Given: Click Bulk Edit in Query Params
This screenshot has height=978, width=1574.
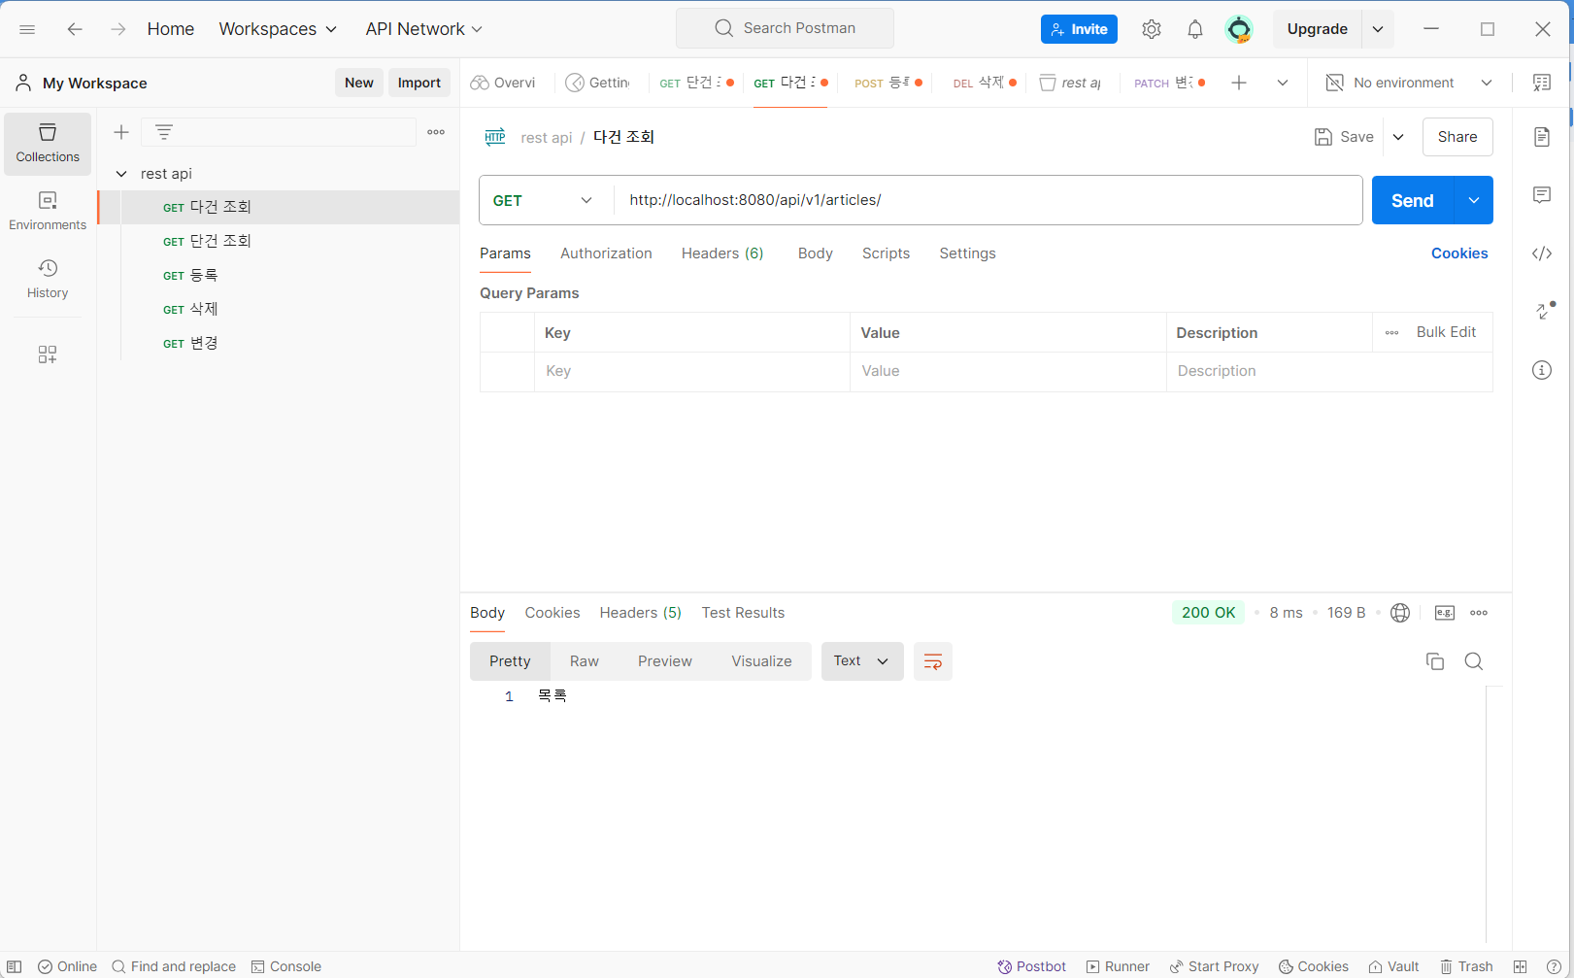Looking at the screenshot, I should tap(1446, 332).
